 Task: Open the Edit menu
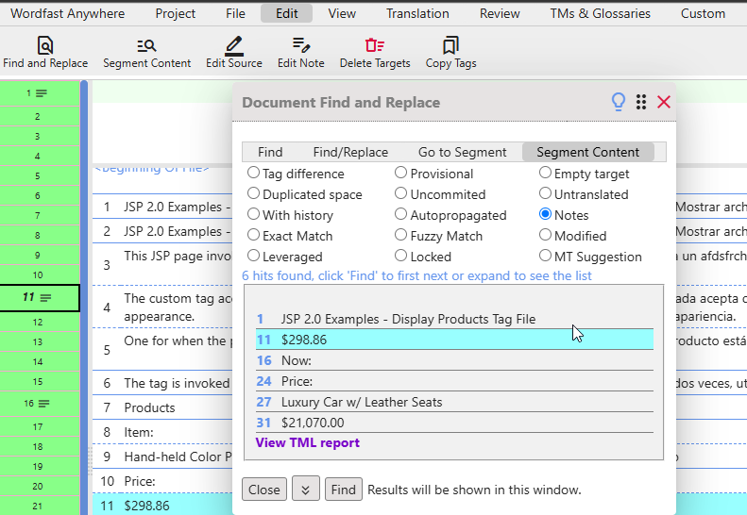coord(287,13)
